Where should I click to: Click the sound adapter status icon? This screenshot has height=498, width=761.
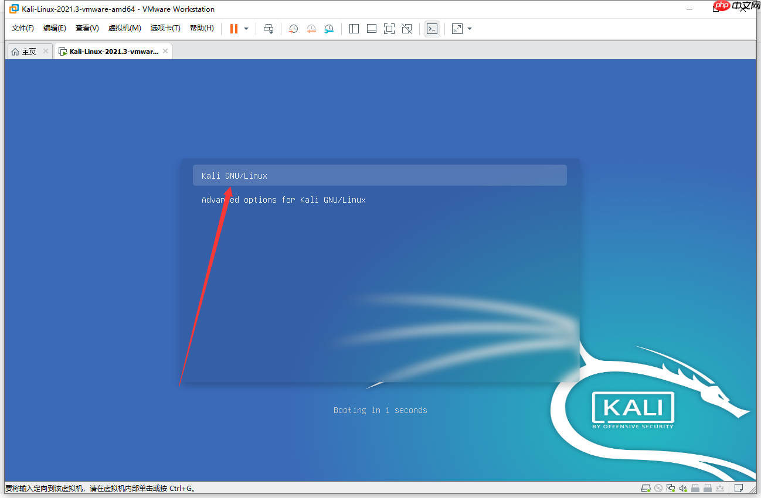coord(682,487)
